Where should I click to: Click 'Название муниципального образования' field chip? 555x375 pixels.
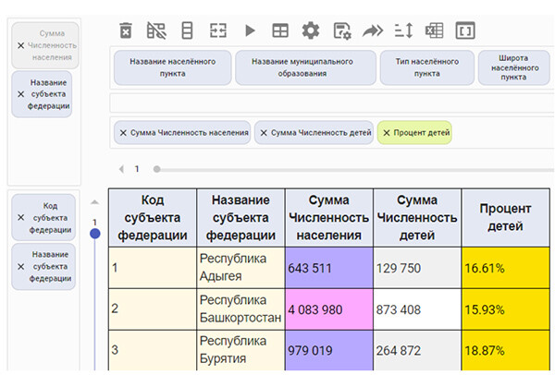pos(304,68)
